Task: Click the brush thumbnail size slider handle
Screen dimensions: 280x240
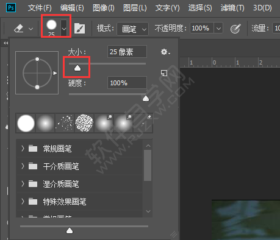Action: pyautogui.click(x=70, y=231)
